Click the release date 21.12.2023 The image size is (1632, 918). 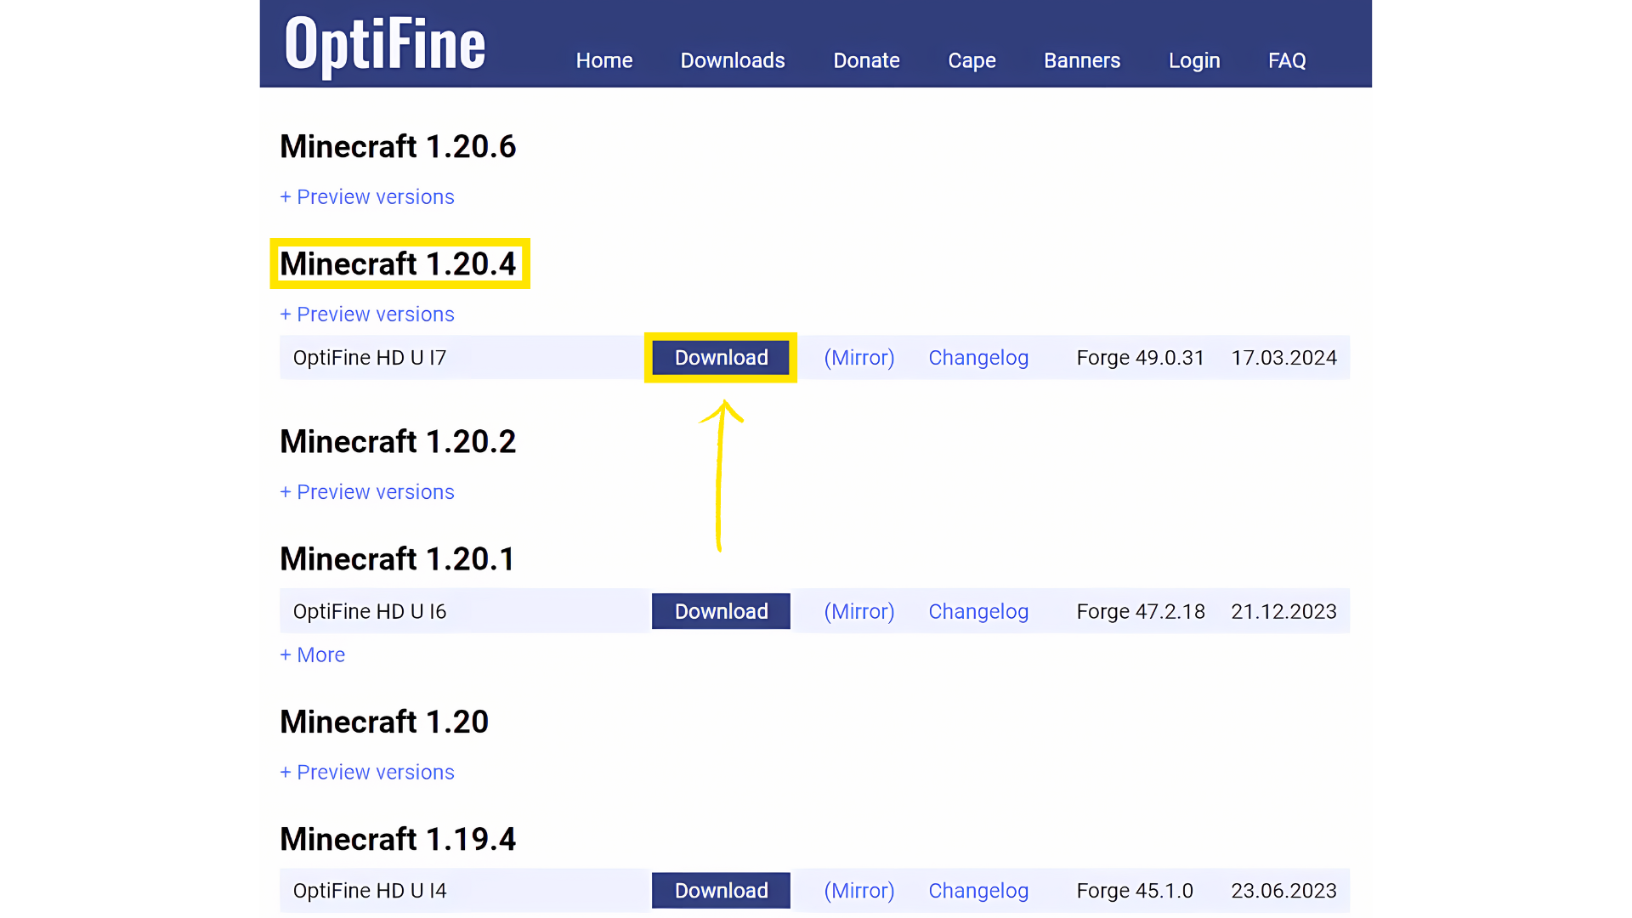[1283, 611]
